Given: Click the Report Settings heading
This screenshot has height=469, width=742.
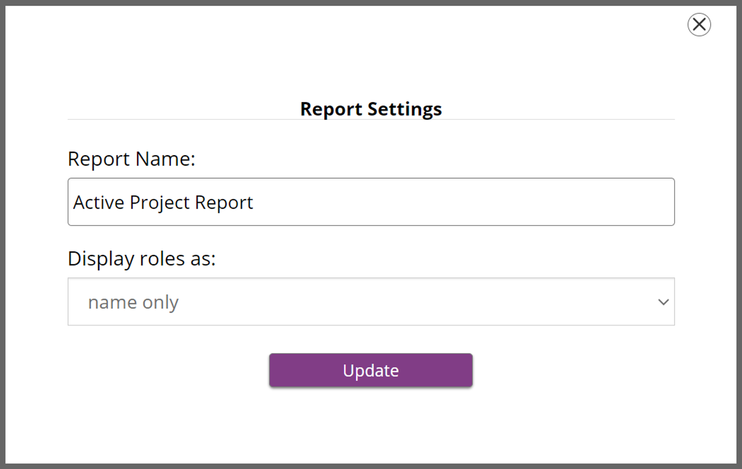Looking at the screenshot, I should click(371, 109).
